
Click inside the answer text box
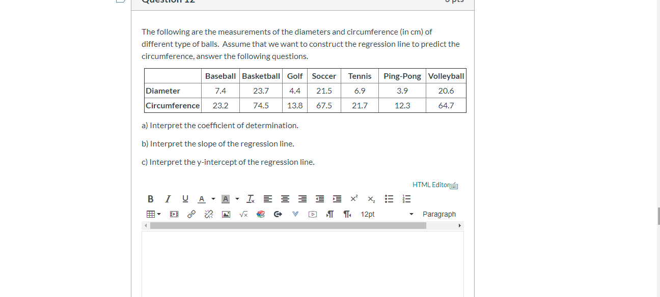pyautogui.click(x=302, y=262)
